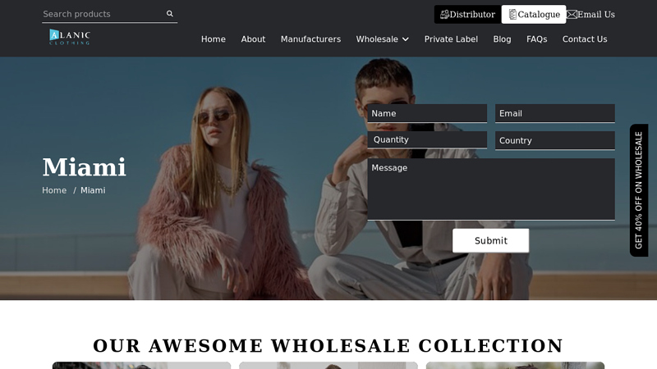Open the Contact Us page
657x369 pixels.
(585, 39)
